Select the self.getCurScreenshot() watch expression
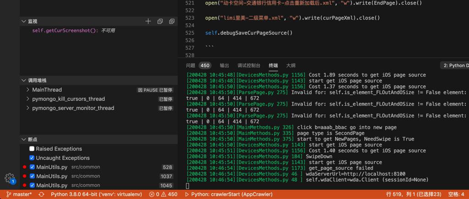The image size is (469, 199). tap(74, 31)
